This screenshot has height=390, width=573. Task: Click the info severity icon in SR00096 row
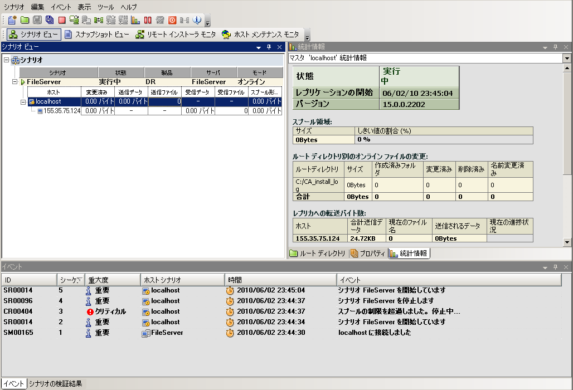88,301
